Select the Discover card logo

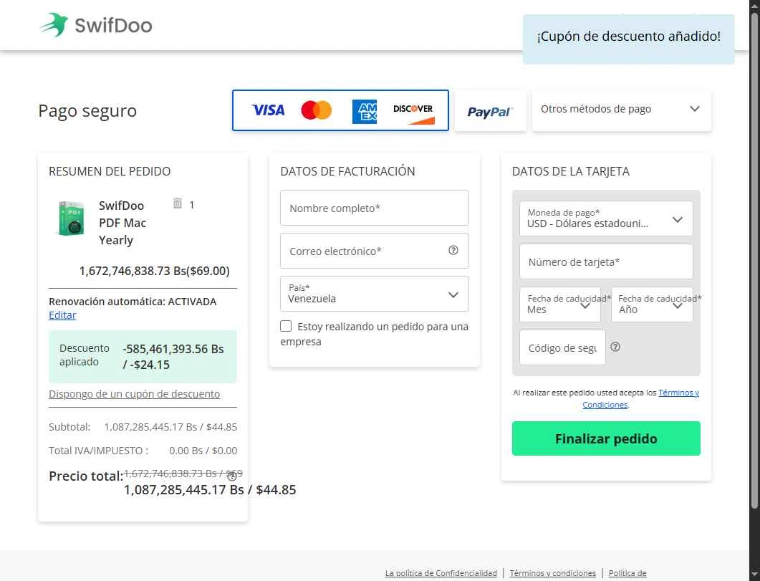pos(413,113)
